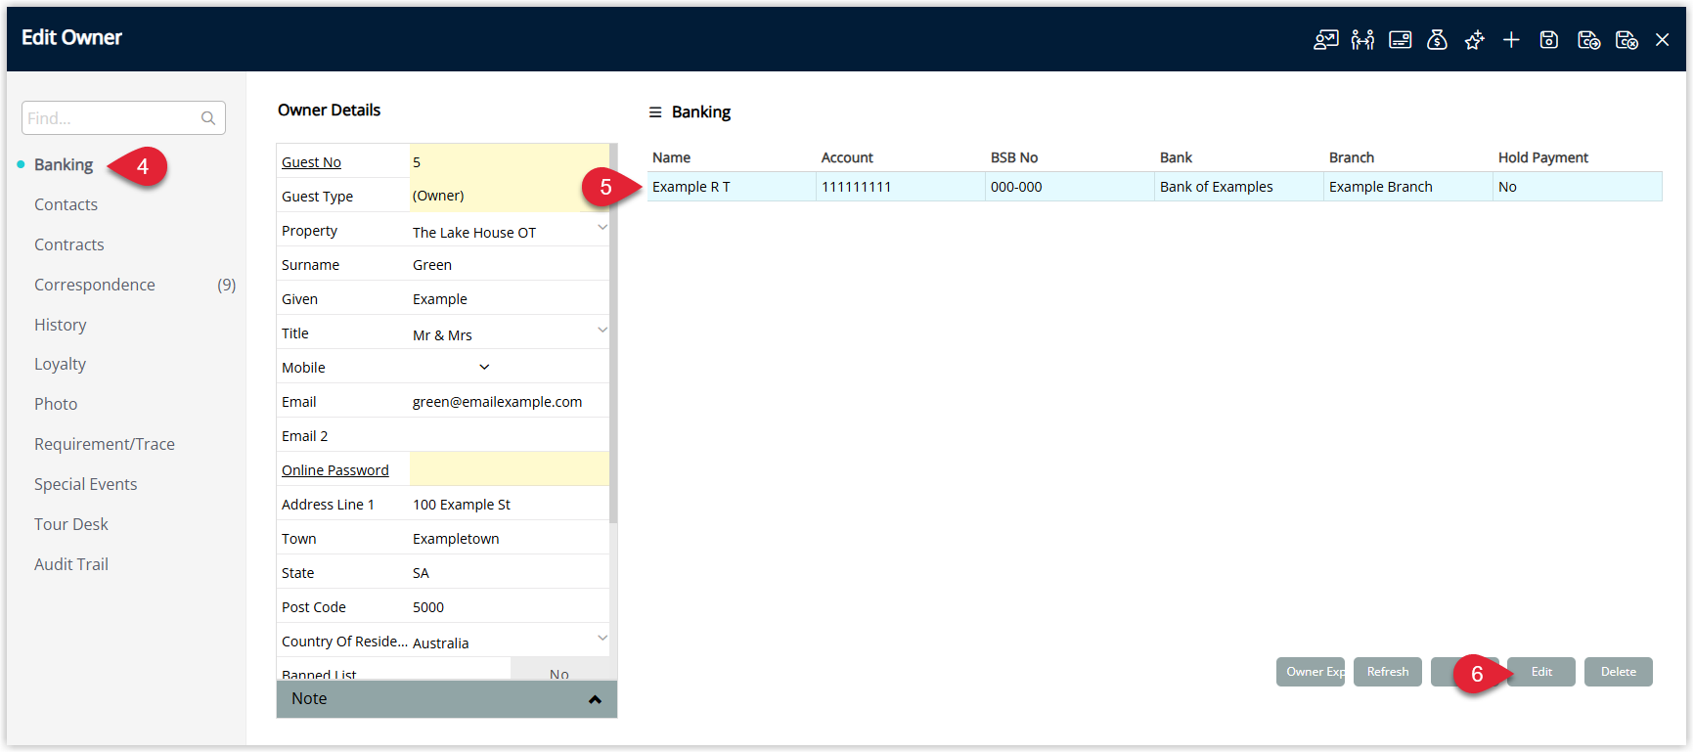Open the Banking panel hamburger menu
The height and width of the screenshot is (753, 1694).
[x=655, y=112]
